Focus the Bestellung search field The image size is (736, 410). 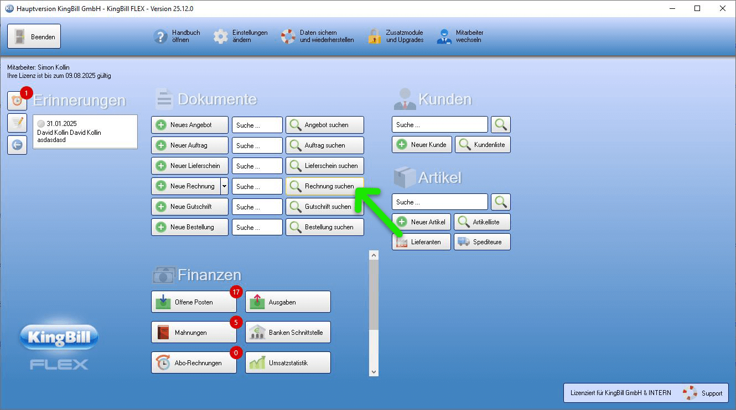click(x=257, y=228)
